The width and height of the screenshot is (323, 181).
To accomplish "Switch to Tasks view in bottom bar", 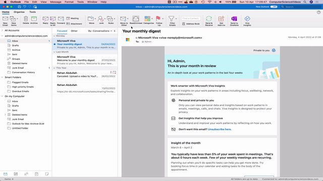I will coord(36,174).
